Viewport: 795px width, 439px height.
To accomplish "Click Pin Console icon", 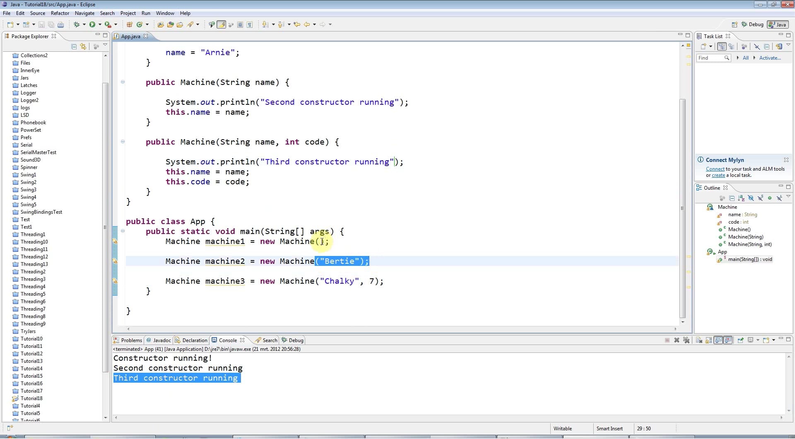I will pyautogui.click(x=740, y=340).
